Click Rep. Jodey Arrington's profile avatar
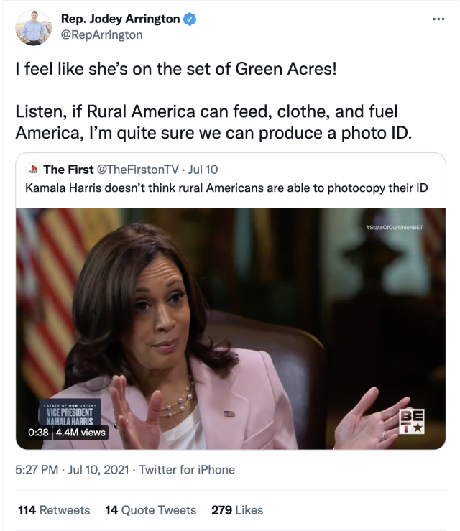460x531 pixels. (33, 27)
